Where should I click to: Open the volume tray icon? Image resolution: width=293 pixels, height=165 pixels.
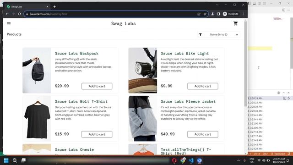tap(264, 160)
